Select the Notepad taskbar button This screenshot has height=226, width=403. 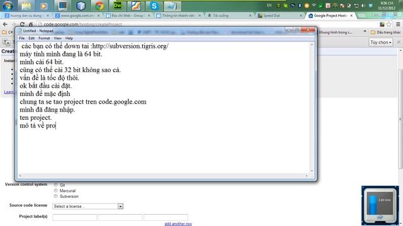coord(172,6)
